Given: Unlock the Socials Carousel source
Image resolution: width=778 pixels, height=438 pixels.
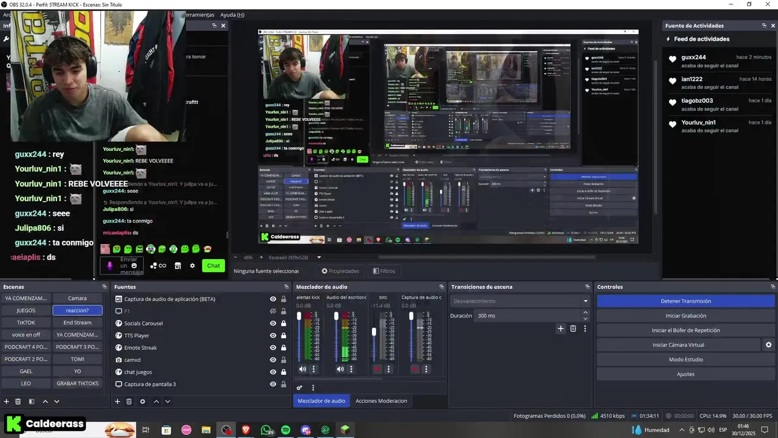Looking at the screenshot, I should tap(283, 323).
